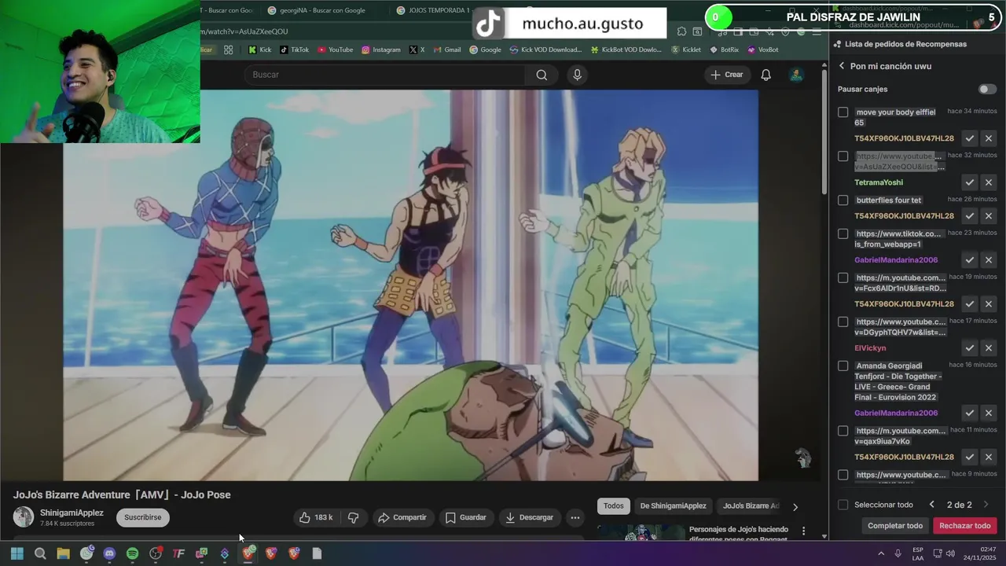Screen dimensions: 1006x566
Task: Open Discord from the taskbar
Action: [109, 553]
